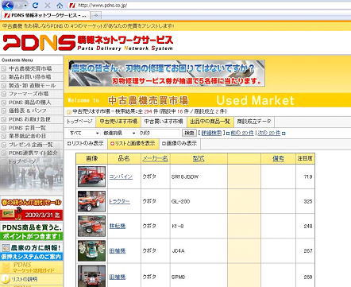Open 新品お買い得市場 sidebar menu item
Screen dimensions: 351x287
pos(29,77)
